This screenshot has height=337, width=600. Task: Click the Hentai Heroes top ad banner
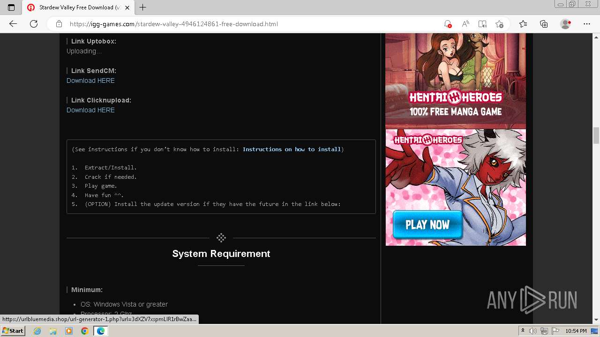tap(456, 81)
